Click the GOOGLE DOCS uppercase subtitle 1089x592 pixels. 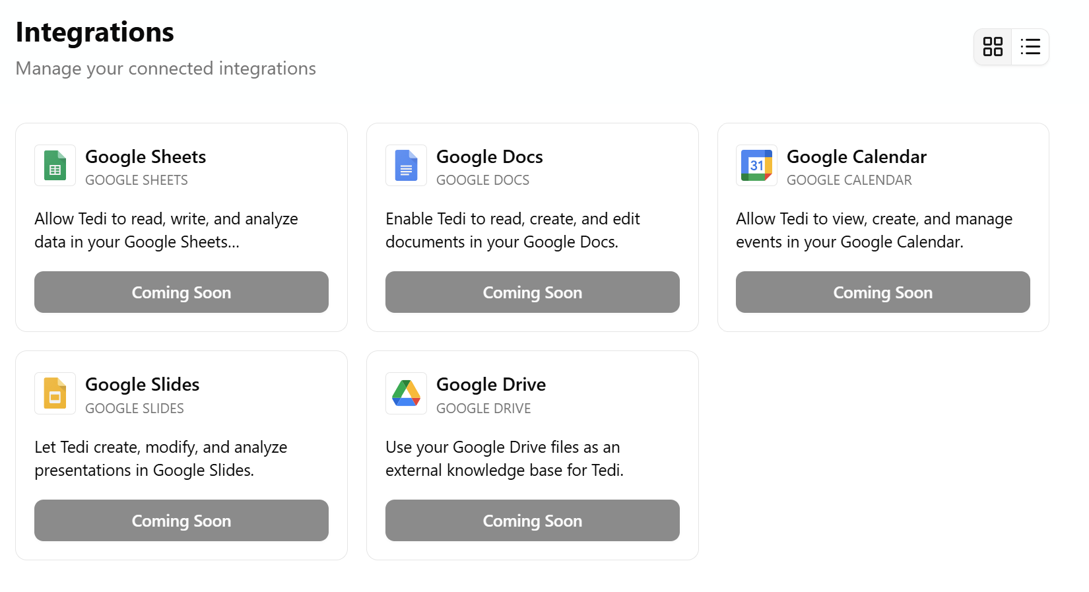click(x=483, y=180)
